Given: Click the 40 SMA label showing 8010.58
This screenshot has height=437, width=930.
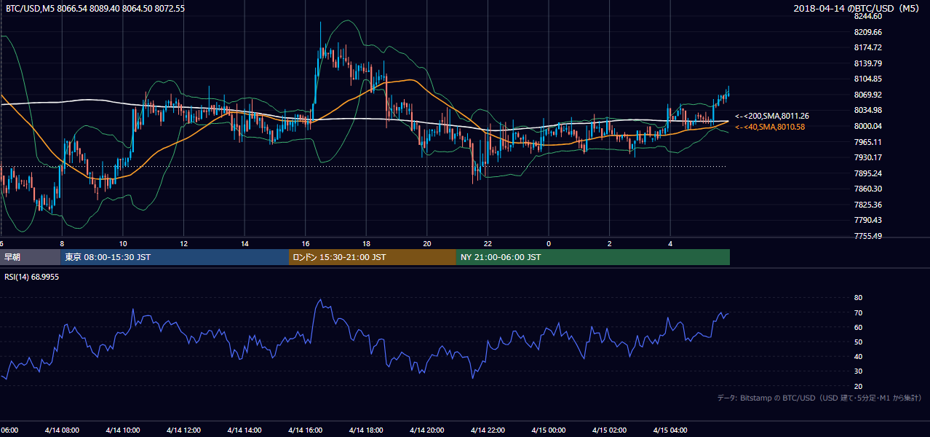Looking at the screenshot, I should 770,127.
